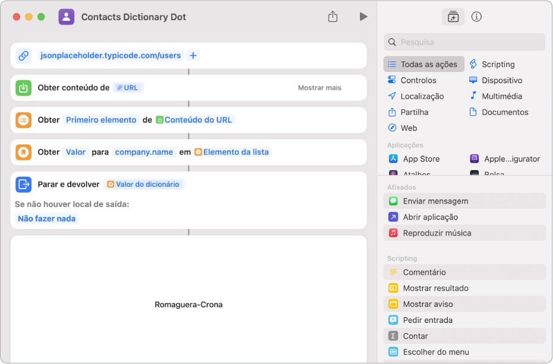Select the Documentos category

tap(498, 112)
